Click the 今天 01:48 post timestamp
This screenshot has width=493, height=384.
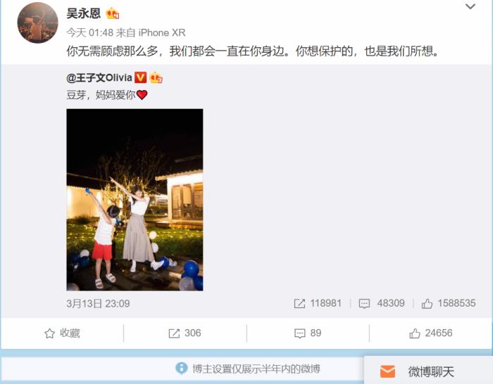[89, 32]
